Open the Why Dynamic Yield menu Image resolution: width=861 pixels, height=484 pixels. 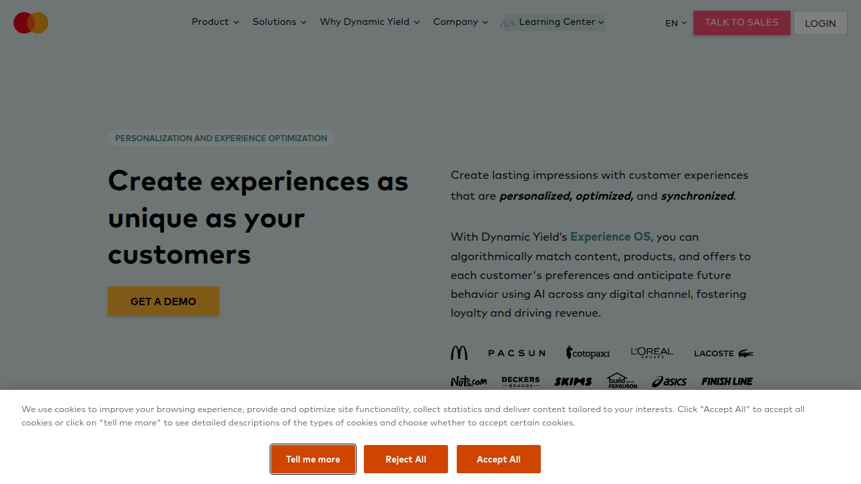pos(370,22)
